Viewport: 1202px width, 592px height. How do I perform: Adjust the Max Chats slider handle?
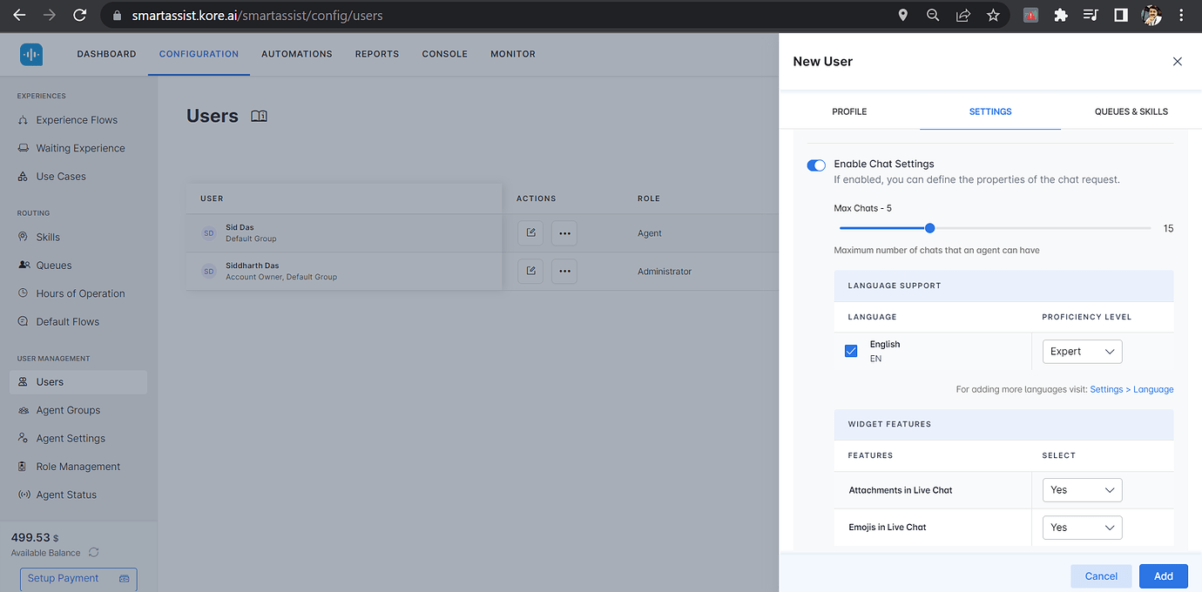(929, 227)
